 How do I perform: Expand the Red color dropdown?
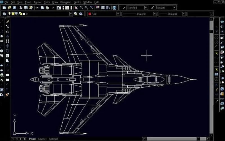tap(118, 14)
